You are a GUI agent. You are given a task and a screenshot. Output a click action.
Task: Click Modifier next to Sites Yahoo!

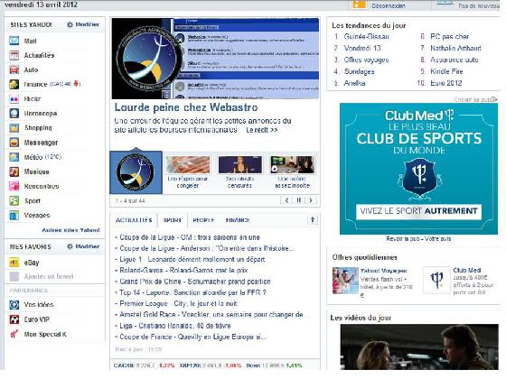83,24
